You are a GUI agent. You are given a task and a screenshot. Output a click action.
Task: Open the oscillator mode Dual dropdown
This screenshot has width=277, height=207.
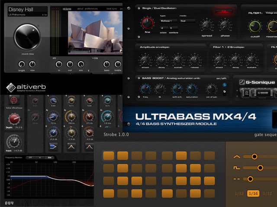[x=187, y=21]
